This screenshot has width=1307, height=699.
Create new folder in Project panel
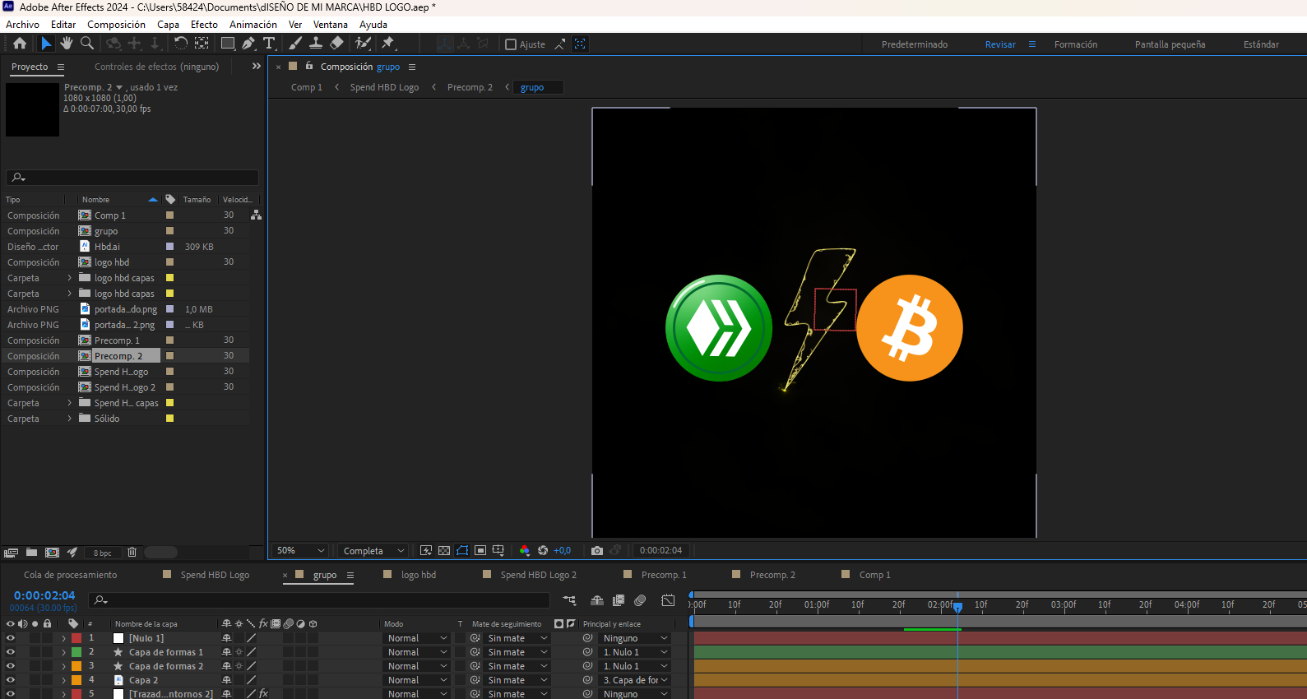(31, 553)
